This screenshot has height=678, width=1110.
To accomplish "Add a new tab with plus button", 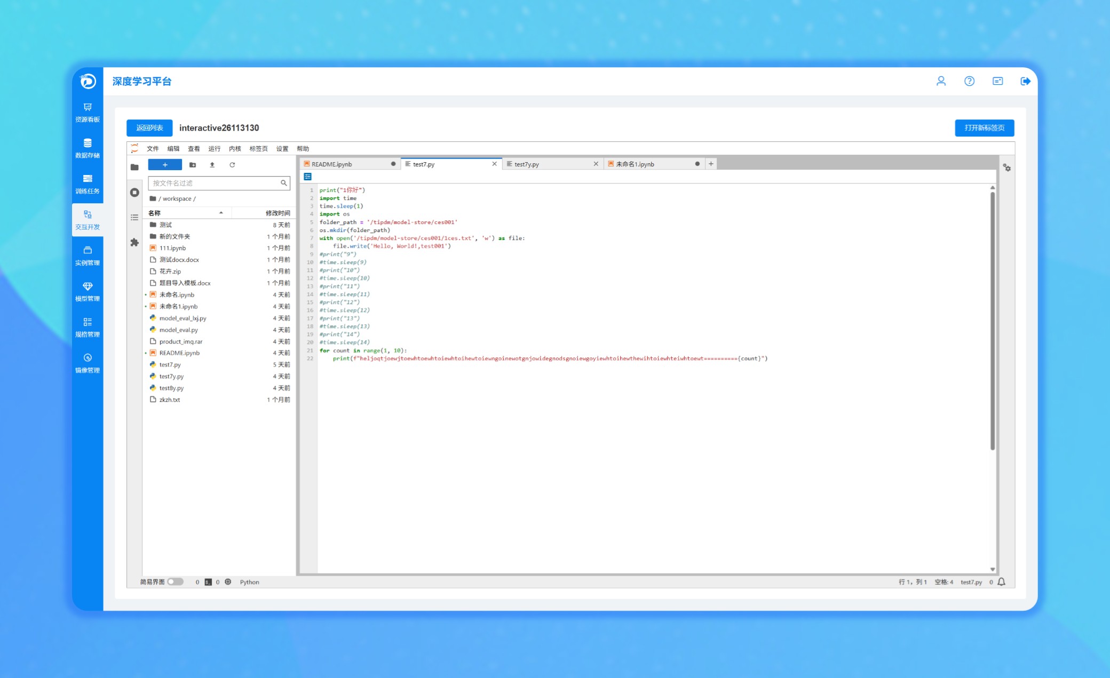I will click(711, 164).
